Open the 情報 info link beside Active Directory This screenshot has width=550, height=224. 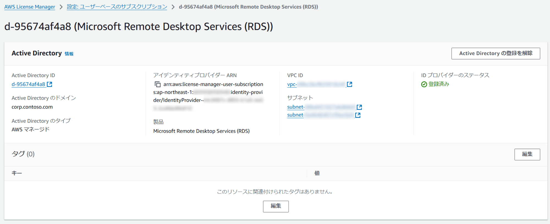point(69,54)
